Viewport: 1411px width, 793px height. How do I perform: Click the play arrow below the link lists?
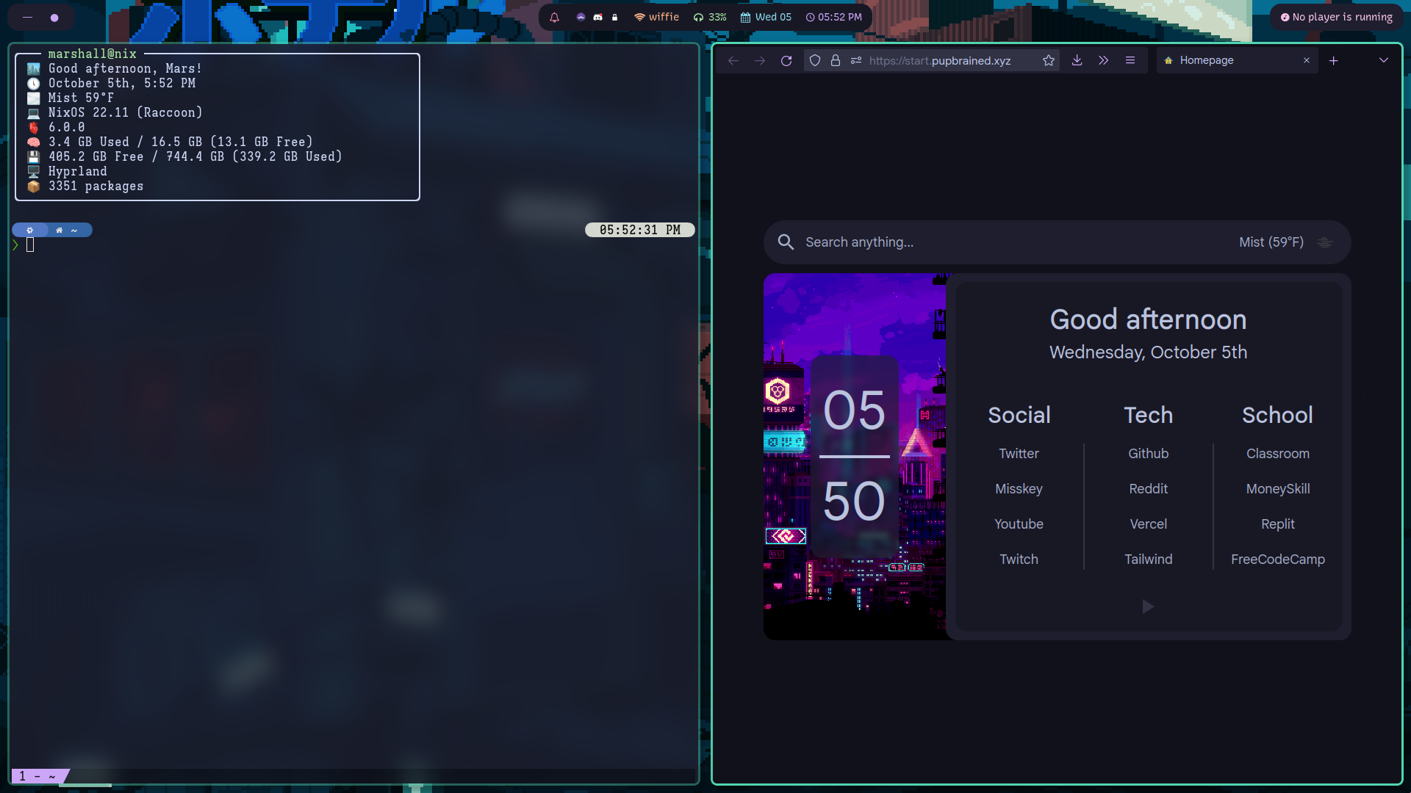coord(1148,606)
